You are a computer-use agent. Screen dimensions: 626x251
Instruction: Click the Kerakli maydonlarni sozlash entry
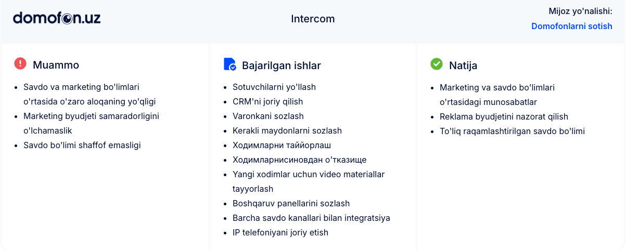287,130
